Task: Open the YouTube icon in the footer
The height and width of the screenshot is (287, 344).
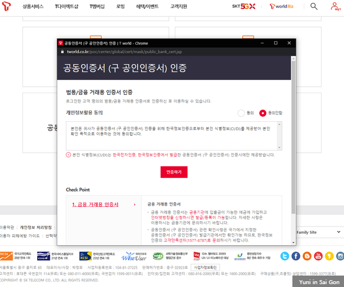Action: click(x=318, y=256)
